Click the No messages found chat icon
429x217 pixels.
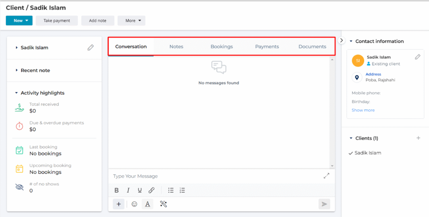tap(219, 67)
